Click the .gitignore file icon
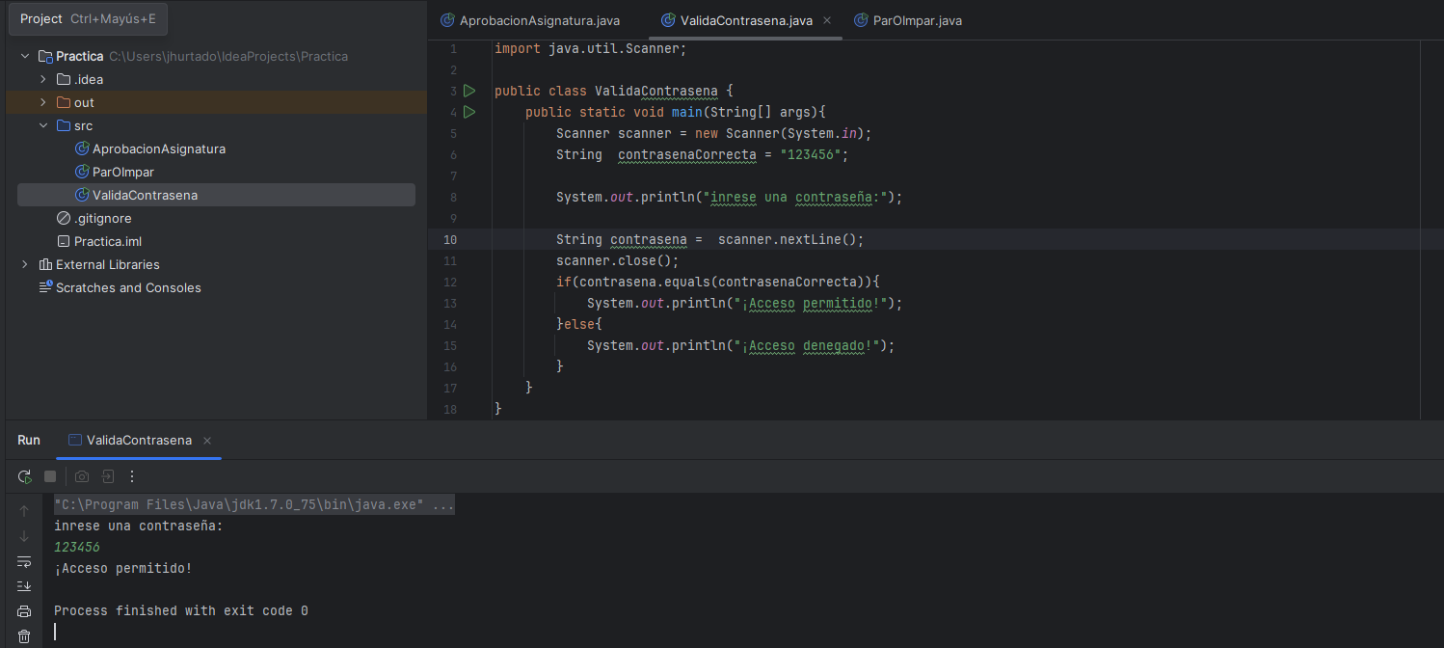The width and height of the screenshot is (1444, 648). tap(64, 218)
